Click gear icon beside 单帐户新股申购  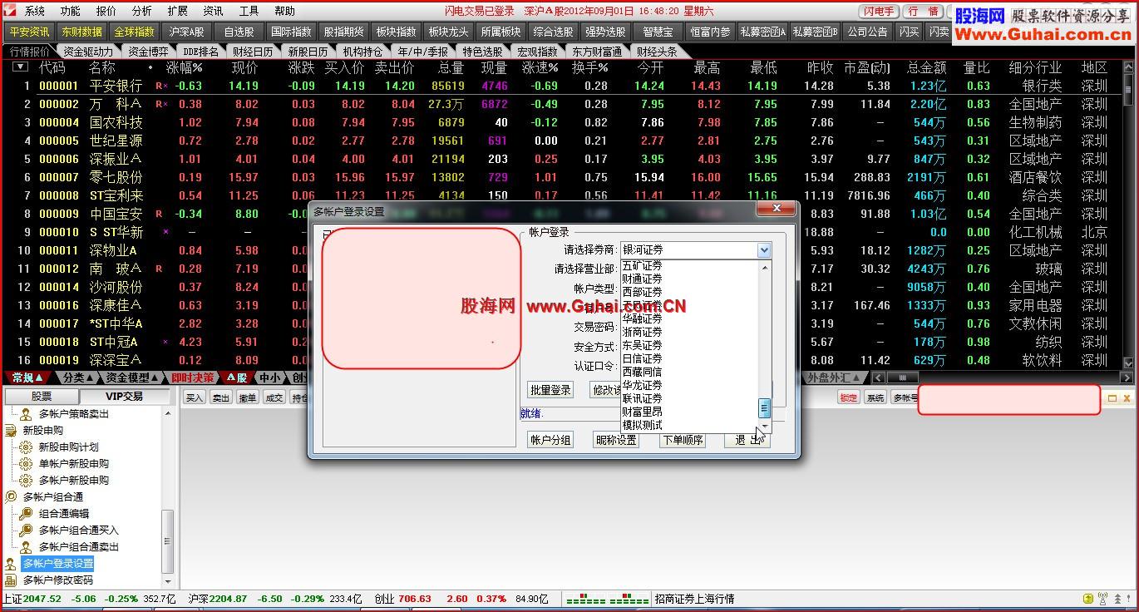[26, 463]
